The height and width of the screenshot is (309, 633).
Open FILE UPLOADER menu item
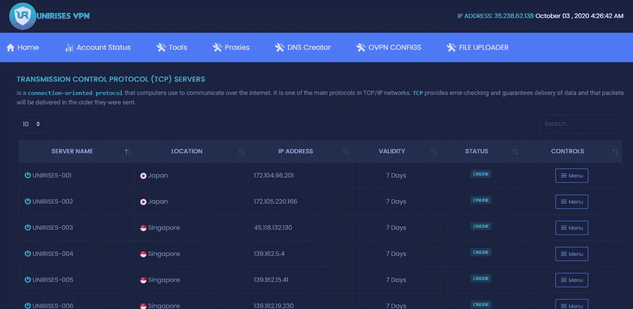[x=477, y=47]
